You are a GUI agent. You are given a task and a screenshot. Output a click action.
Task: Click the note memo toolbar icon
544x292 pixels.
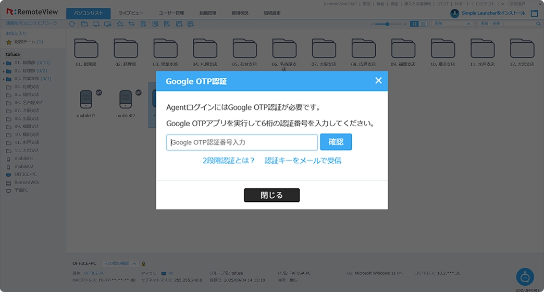pyautogui.click(x=155, y=24)
